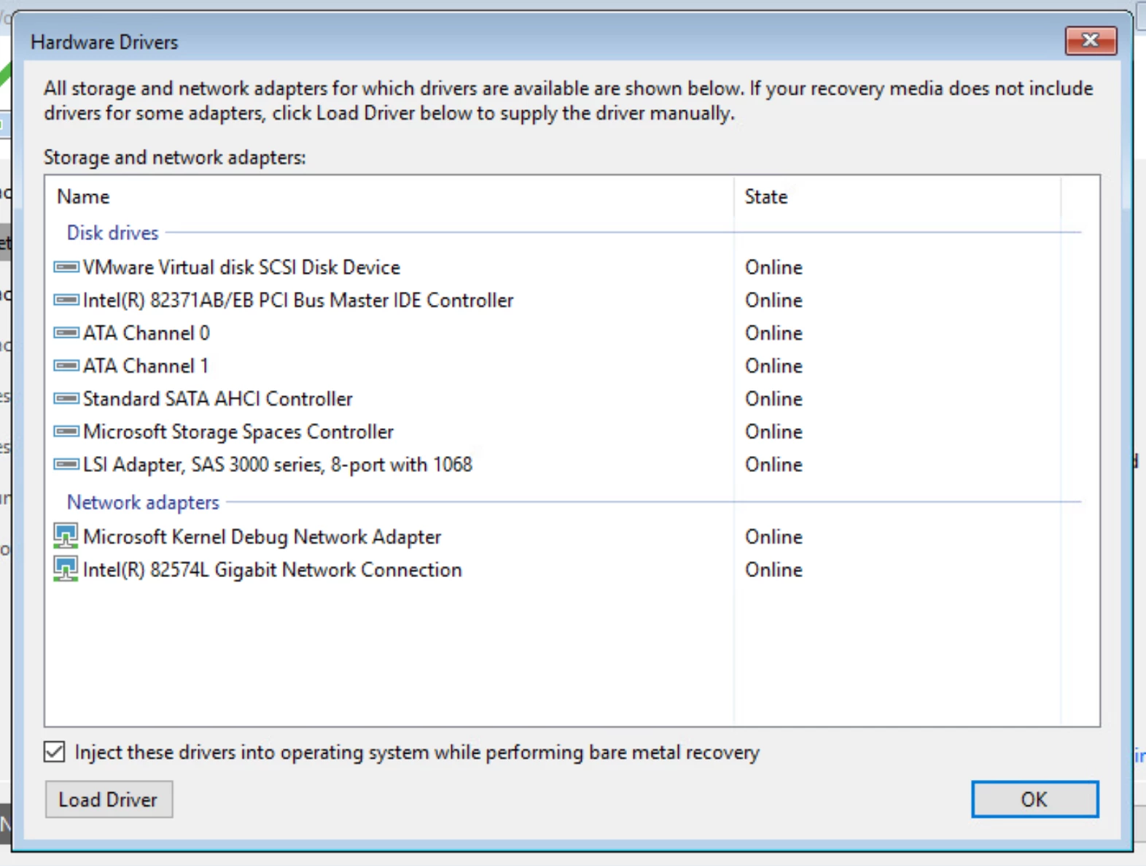
Task: Click the Intel 82574L Gigabit Network icon
Action: 66,569
